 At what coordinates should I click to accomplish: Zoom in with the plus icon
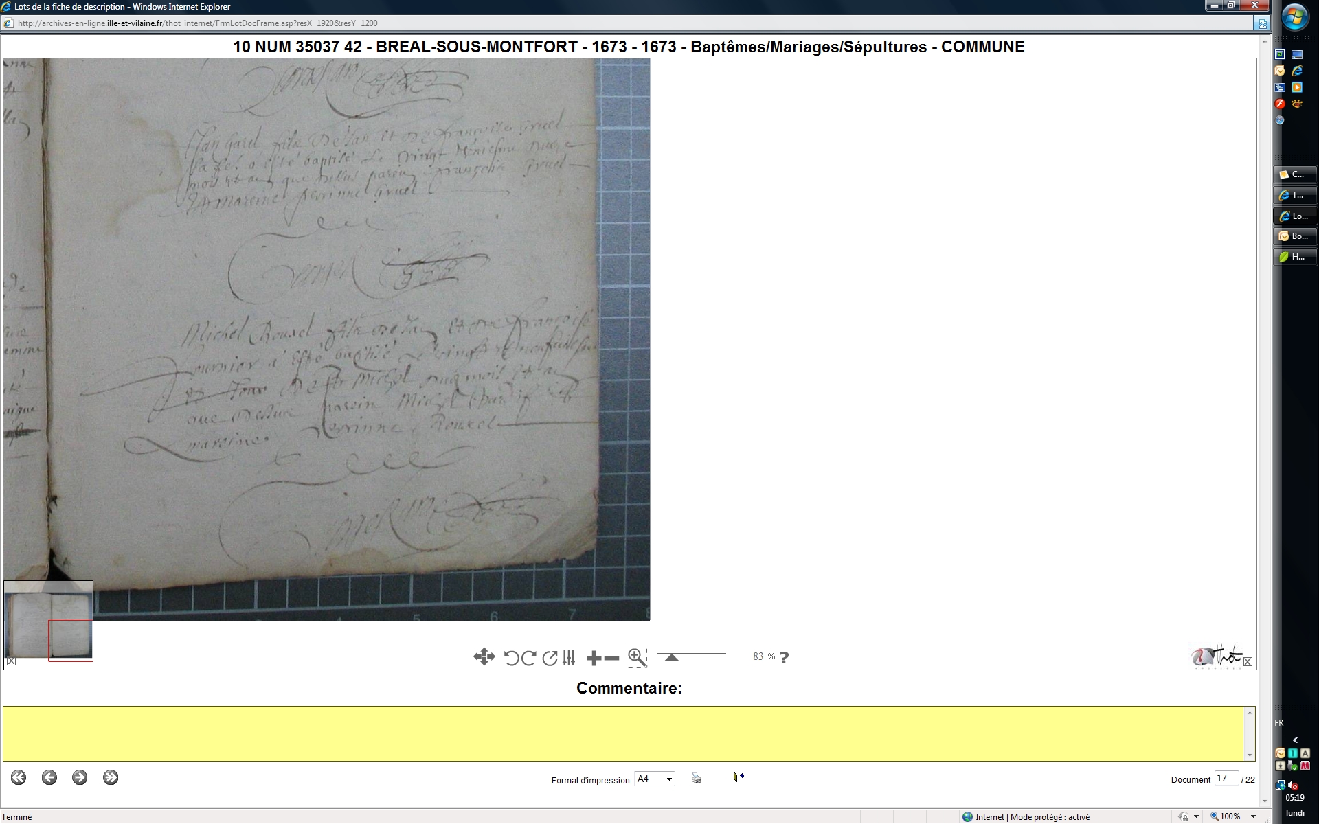tap(594, 659)
